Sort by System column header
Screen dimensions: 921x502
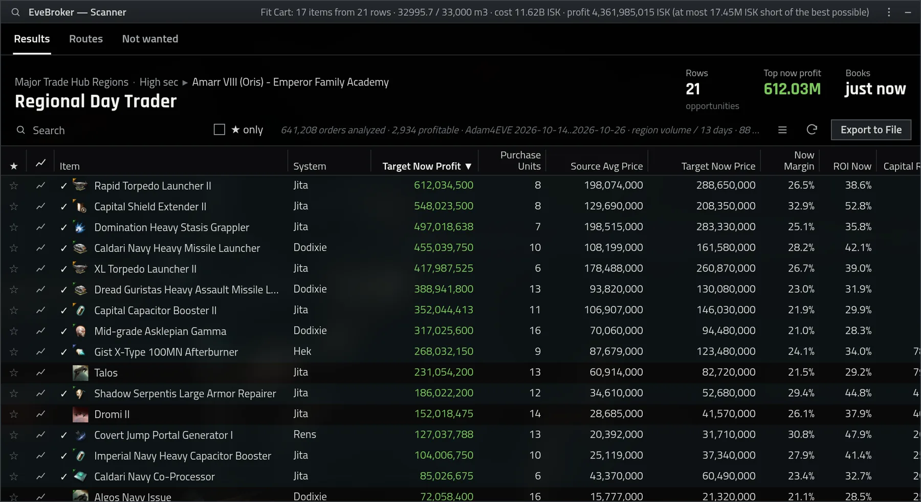[310, 166]
